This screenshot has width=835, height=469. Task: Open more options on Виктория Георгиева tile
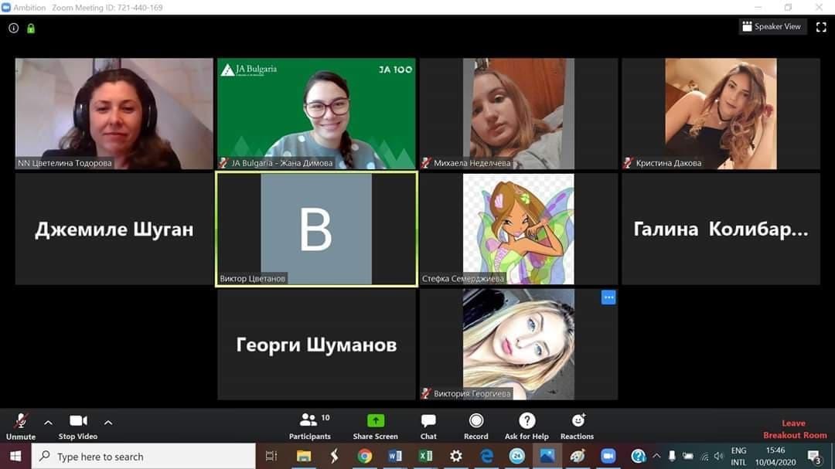coord(608,297)
